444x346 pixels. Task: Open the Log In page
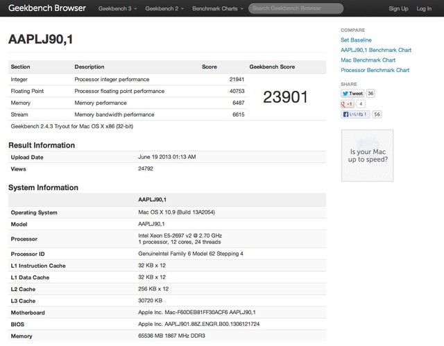click(424, 8)
